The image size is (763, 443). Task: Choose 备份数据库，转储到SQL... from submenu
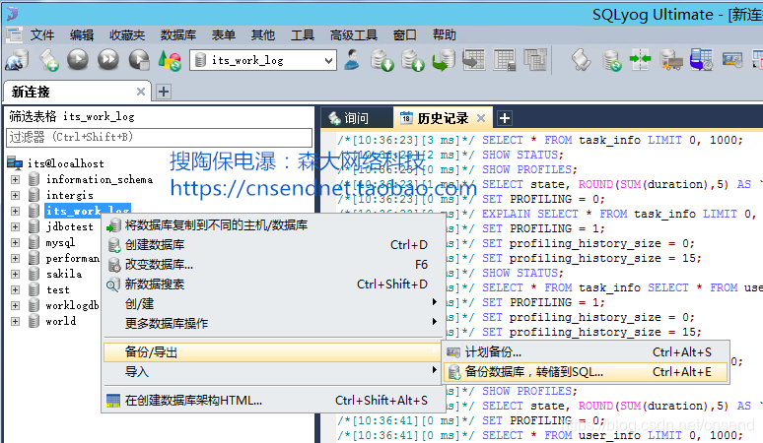(586, 372)
